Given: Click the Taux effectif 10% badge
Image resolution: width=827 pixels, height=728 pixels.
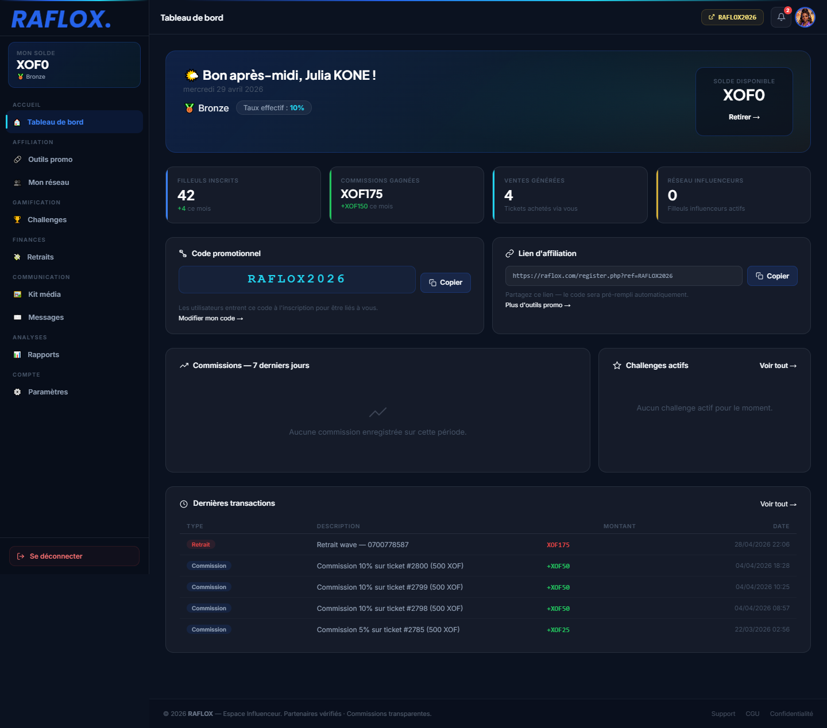Looking at the screenshot, I should click(274, 108).
